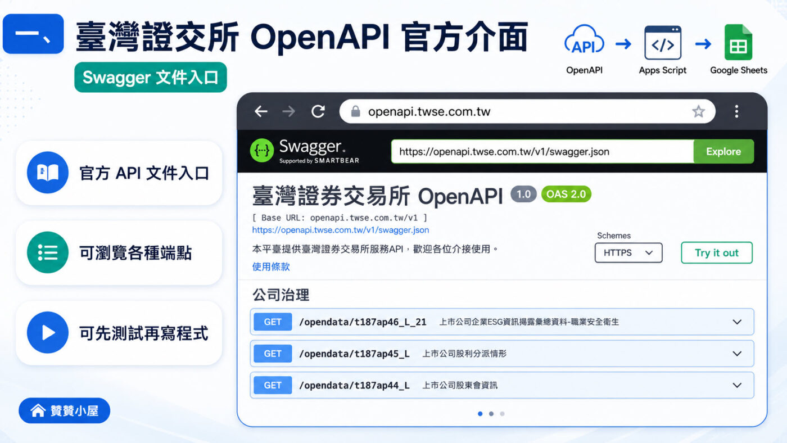
Task: Go back with the browser back arrow
Action: coord(261,111)
